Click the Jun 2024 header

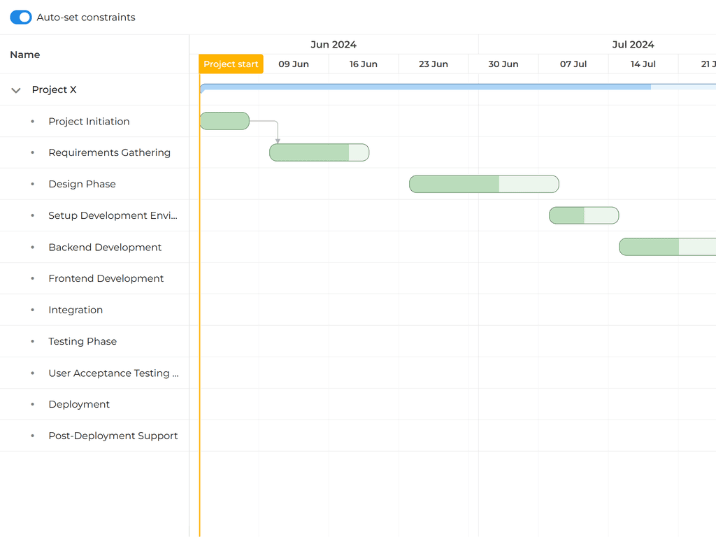click(x=334, y=44)
